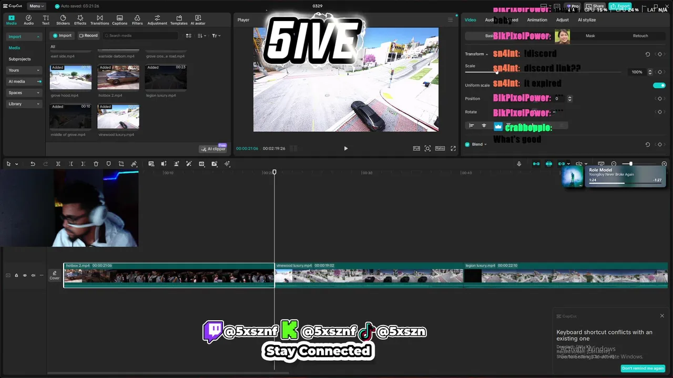
Task: Toggle linkage option in timeline
Action: [x=562, y=164]
